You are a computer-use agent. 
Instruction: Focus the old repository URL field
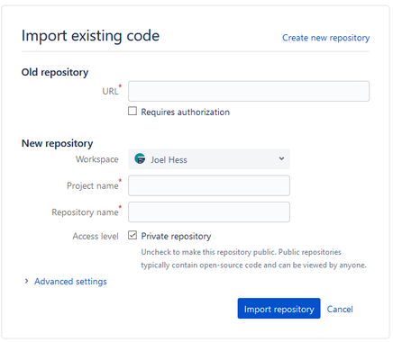(249, 91)
